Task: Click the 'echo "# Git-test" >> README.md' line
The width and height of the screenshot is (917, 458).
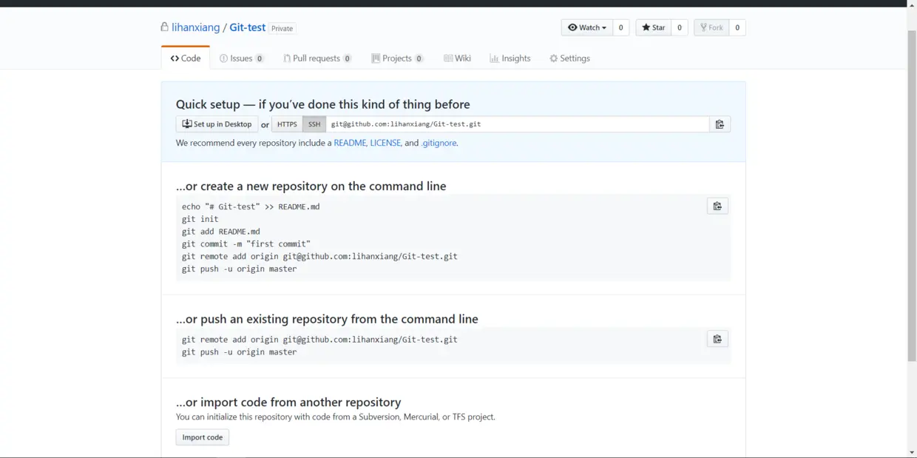Action: tap(251, 206)
